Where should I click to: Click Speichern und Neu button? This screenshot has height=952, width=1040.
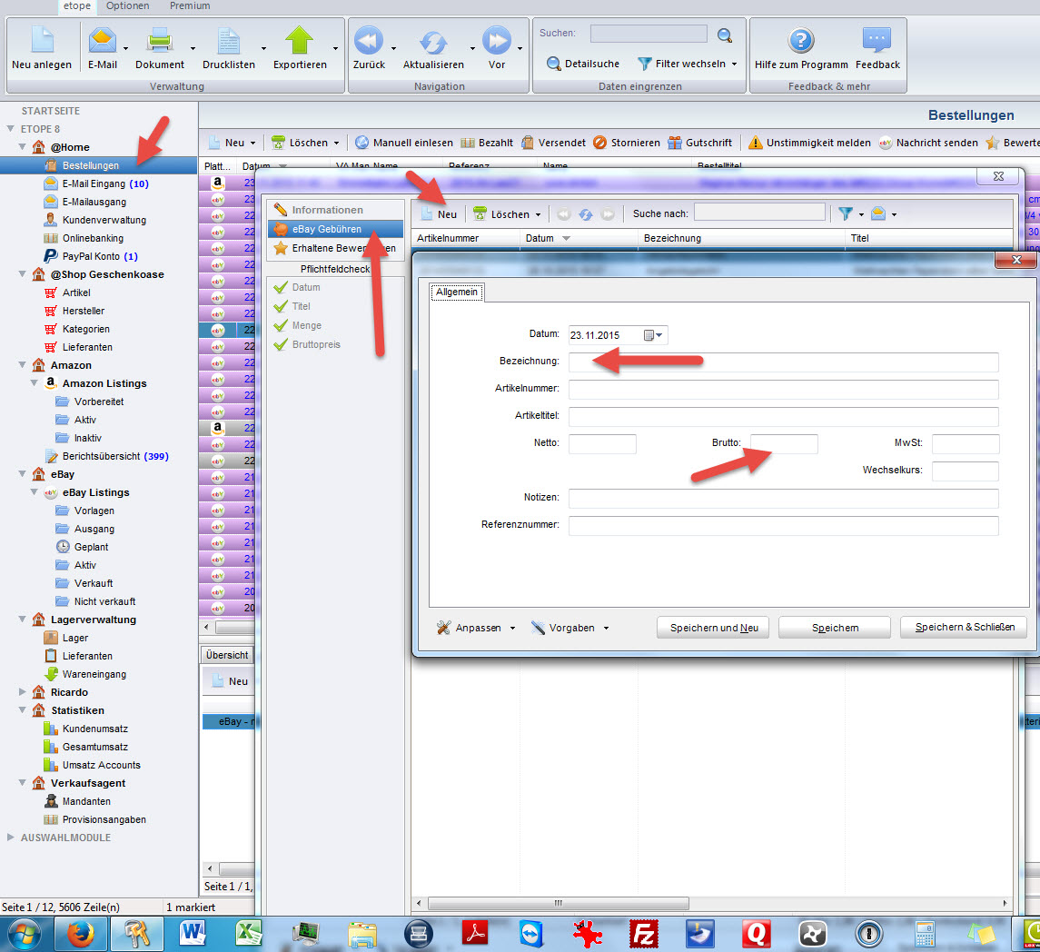[713, 628]
